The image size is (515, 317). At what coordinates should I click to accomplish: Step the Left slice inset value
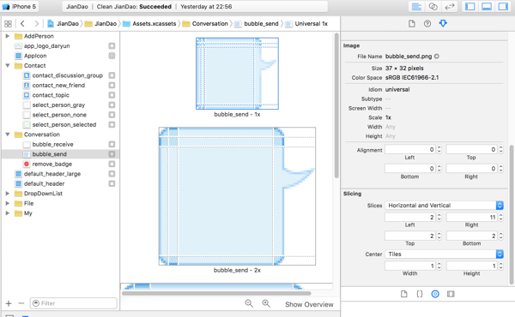click(439, 217)
